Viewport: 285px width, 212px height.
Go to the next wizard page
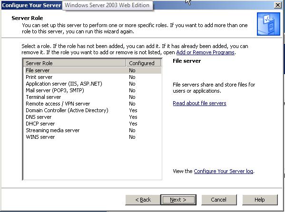[178, 200]
